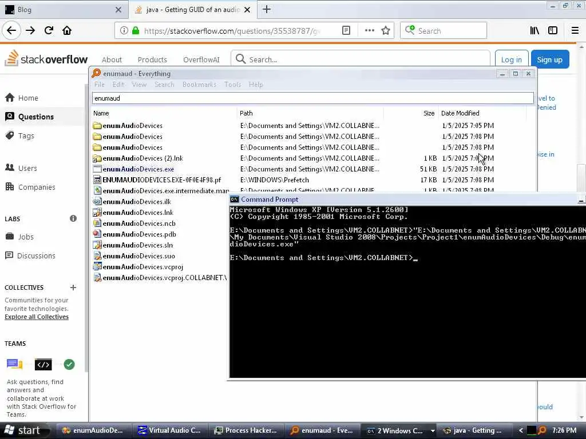Switch to Virtual Audio C... taskbar item
The width and height of the screenshot is (586, 439).
click(169, 430)
